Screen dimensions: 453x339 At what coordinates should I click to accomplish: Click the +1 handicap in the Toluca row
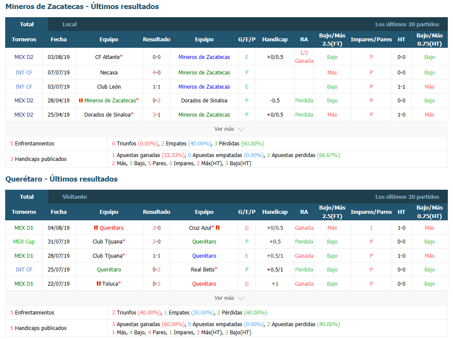point(275,284)
